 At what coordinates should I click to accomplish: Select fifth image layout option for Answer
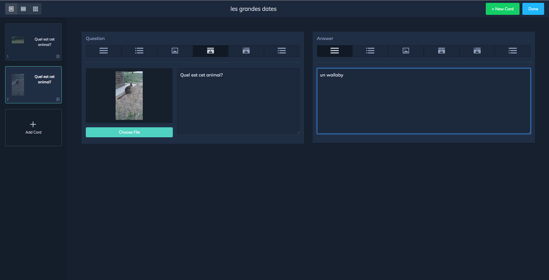coord(477,51)
